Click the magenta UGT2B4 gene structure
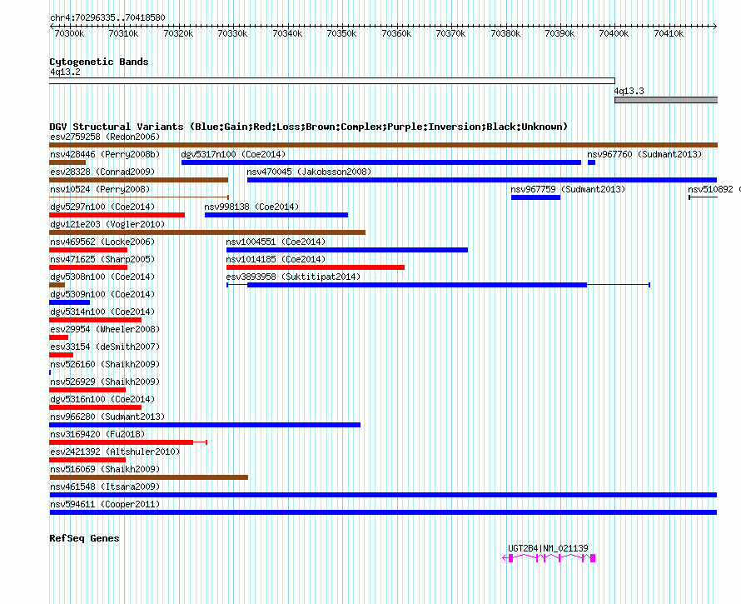 (549, 558)
